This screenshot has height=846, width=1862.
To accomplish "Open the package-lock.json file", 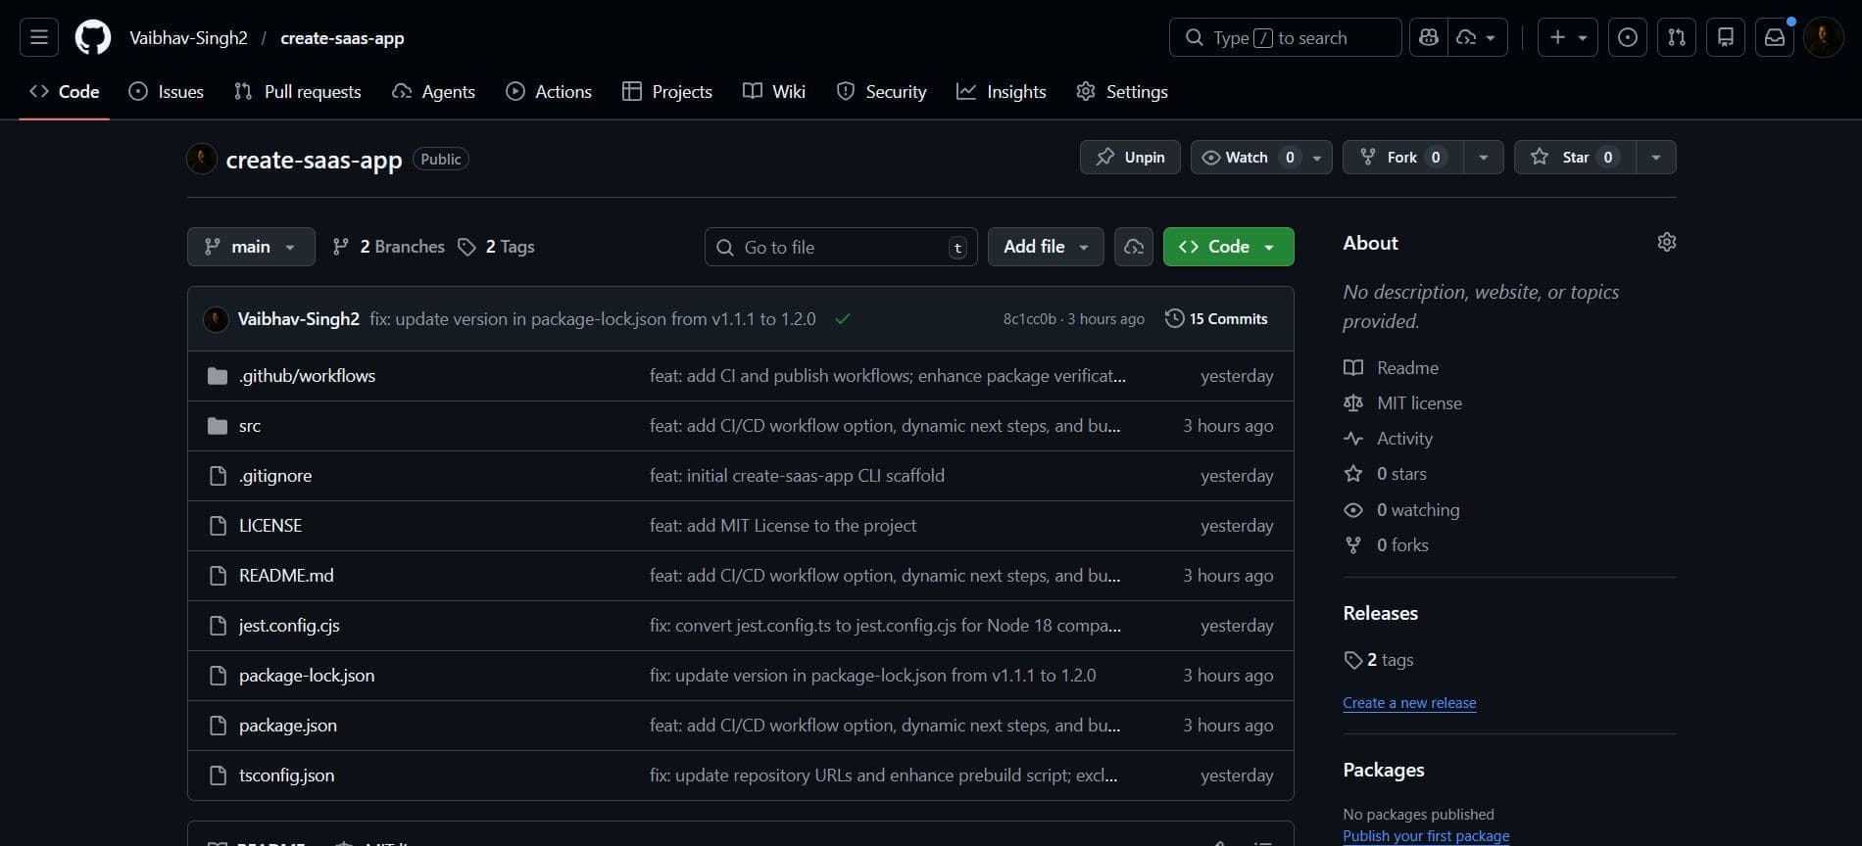I will click(x=307, y=676).
